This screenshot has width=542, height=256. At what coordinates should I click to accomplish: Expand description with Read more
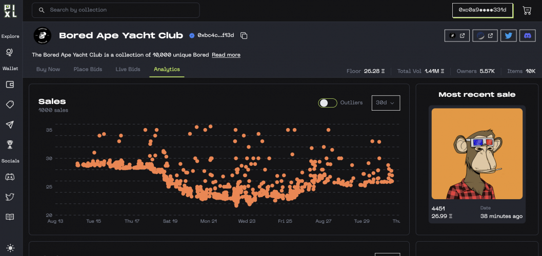(226, 55)
